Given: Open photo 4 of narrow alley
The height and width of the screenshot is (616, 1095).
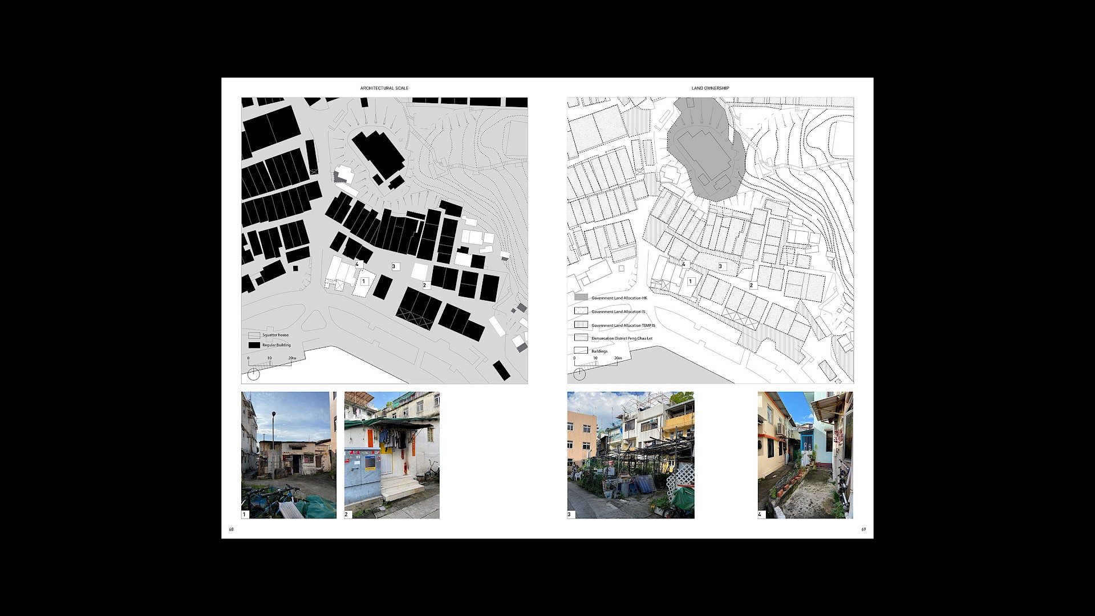Looking at the screenshot, I should point(805,455).
